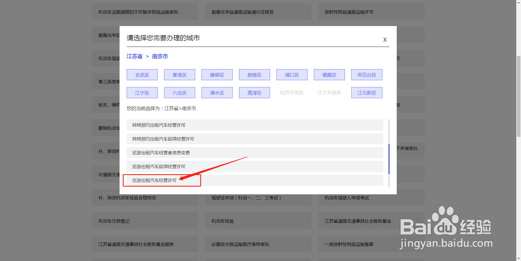Select the 浦口区 district

pyautogui.click(x=292, y=74)
